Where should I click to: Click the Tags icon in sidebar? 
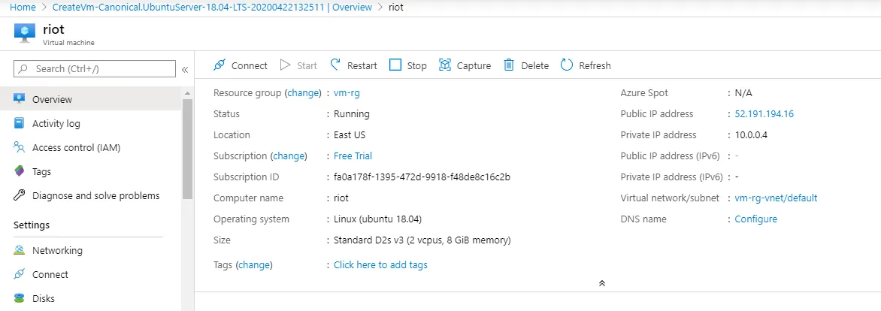tap(20, 171)
